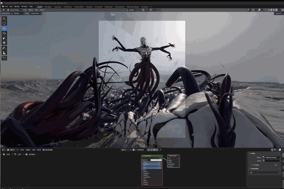Viewport: 284px width, 189px height.
Task: Switch to the Modeling workspace tab
Action: pyautogui.click(x=48, y=7)
